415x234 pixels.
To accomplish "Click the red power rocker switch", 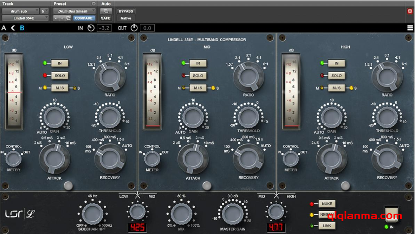I will click(x=391, y=213).
